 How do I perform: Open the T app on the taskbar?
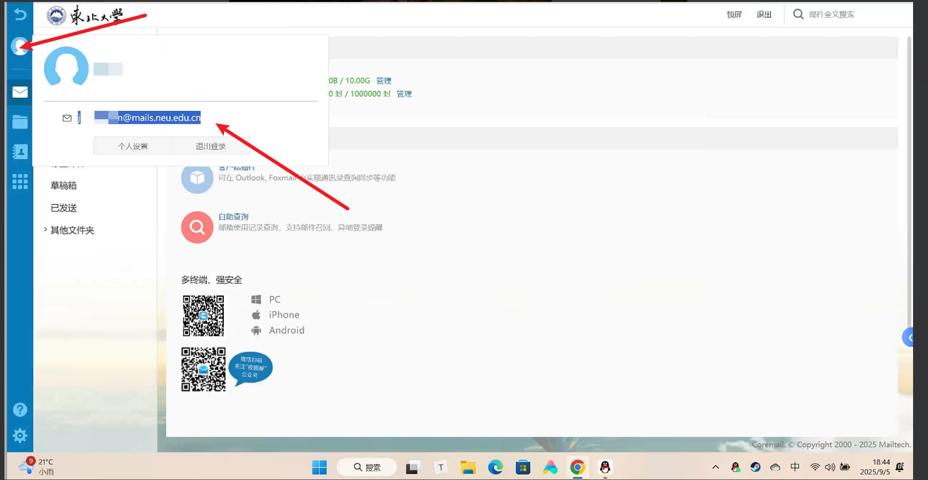pyautogui.click(x=441, y=468)
